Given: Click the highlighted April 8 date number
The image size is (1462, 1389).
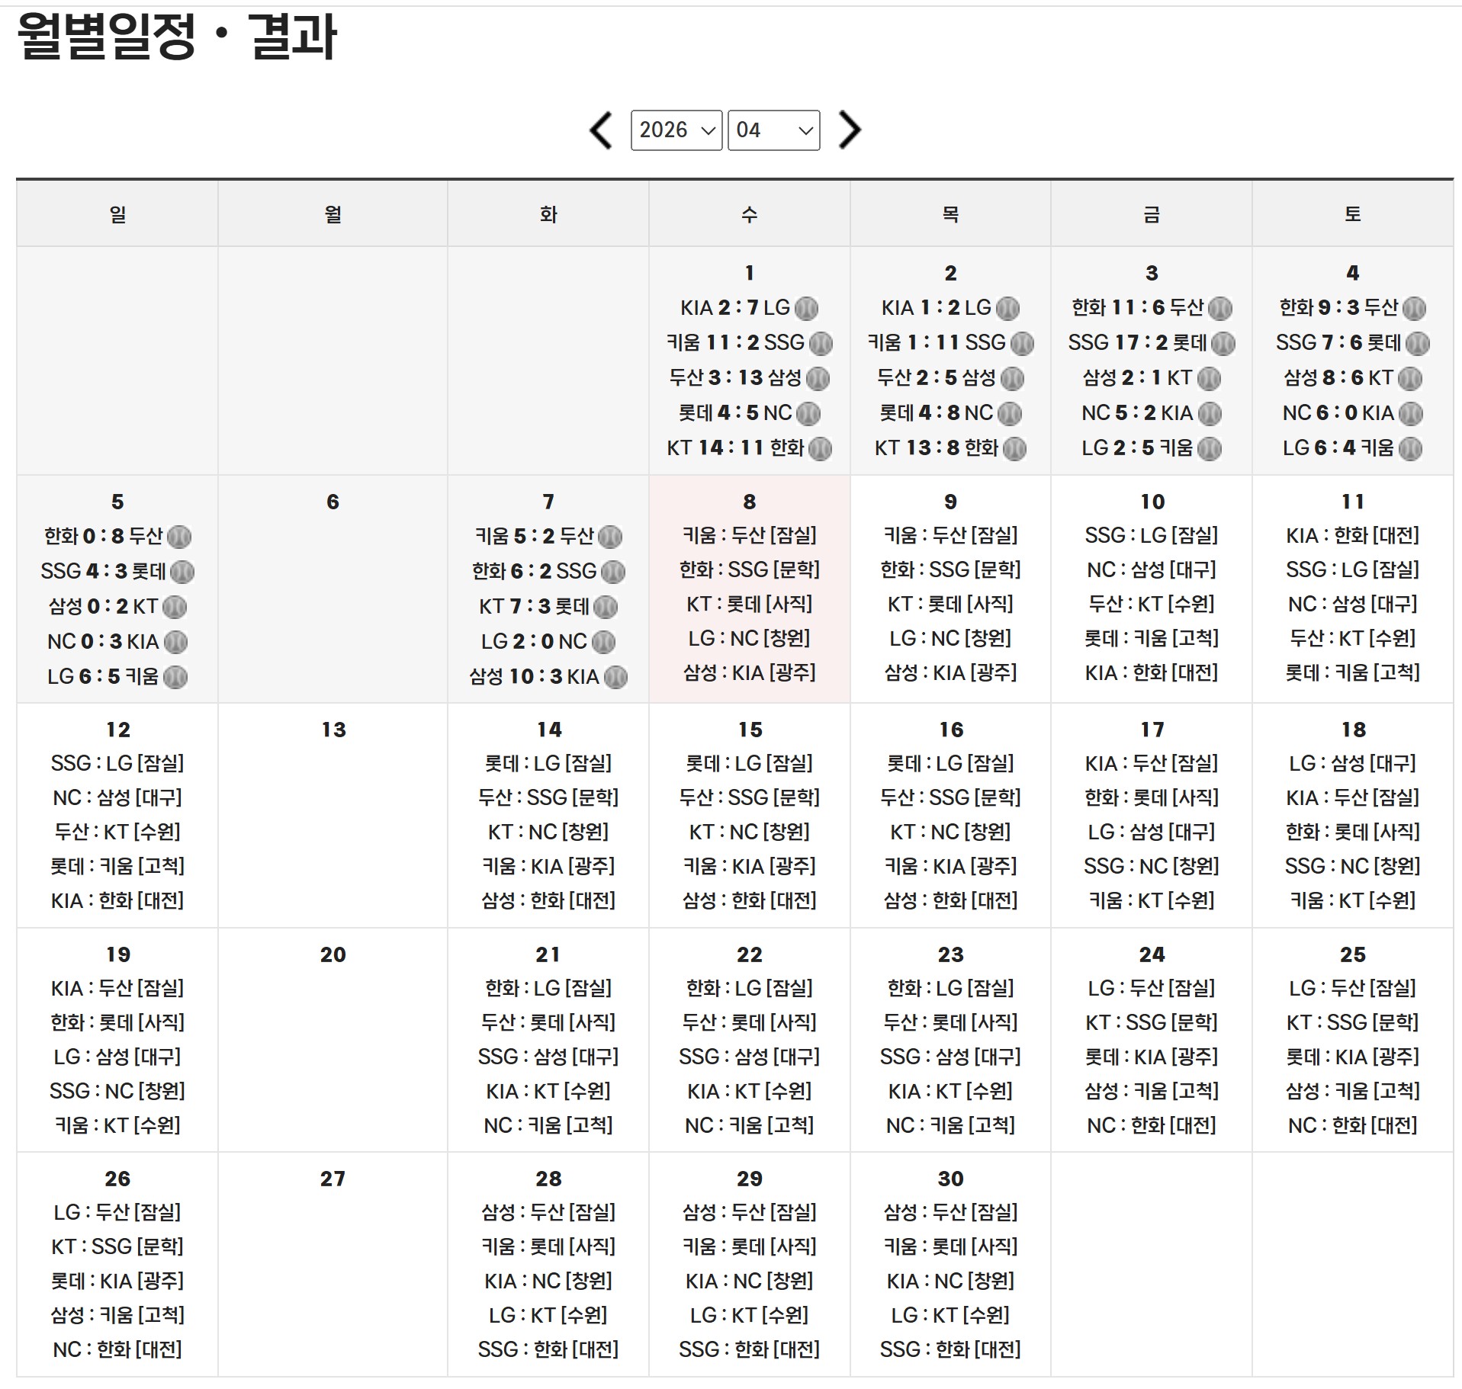Looking at the screenshot, I should 749,502.
